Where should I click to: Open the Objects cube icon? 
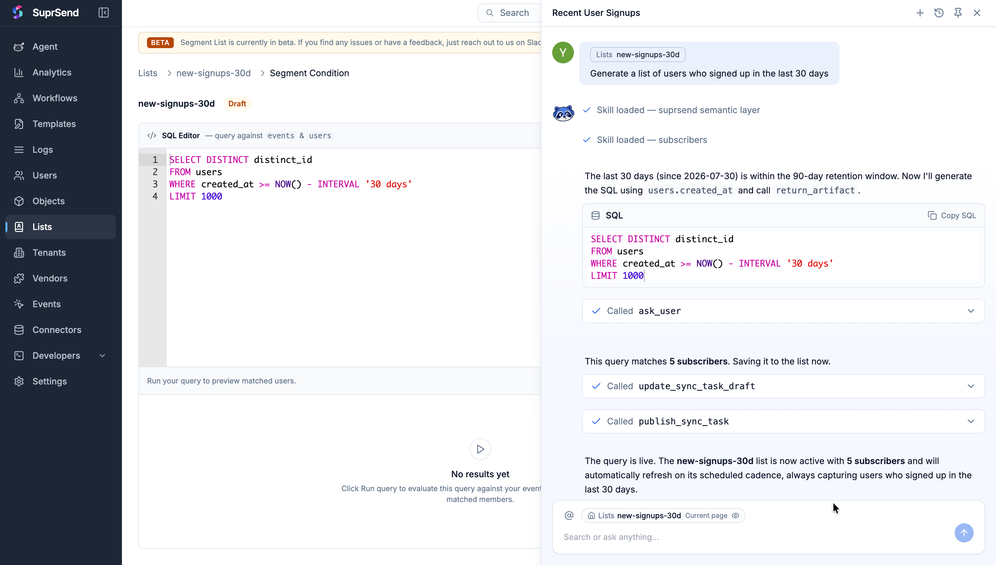pyautogui.click(x=19, y=201)
